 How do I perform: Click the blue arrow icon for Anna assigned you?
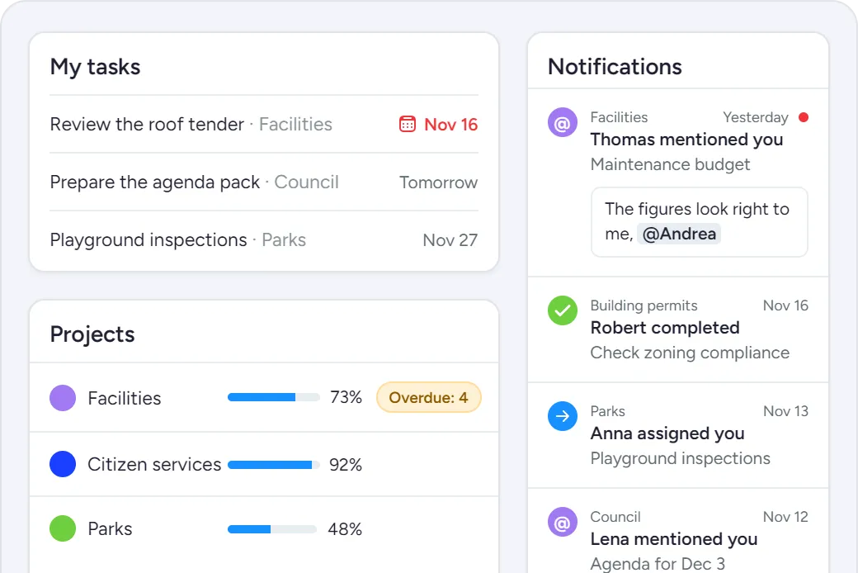[563, 416]
